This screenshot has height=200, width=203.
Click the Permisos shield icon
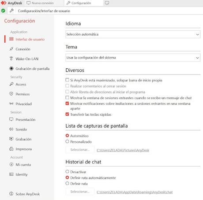click(11, 94)
